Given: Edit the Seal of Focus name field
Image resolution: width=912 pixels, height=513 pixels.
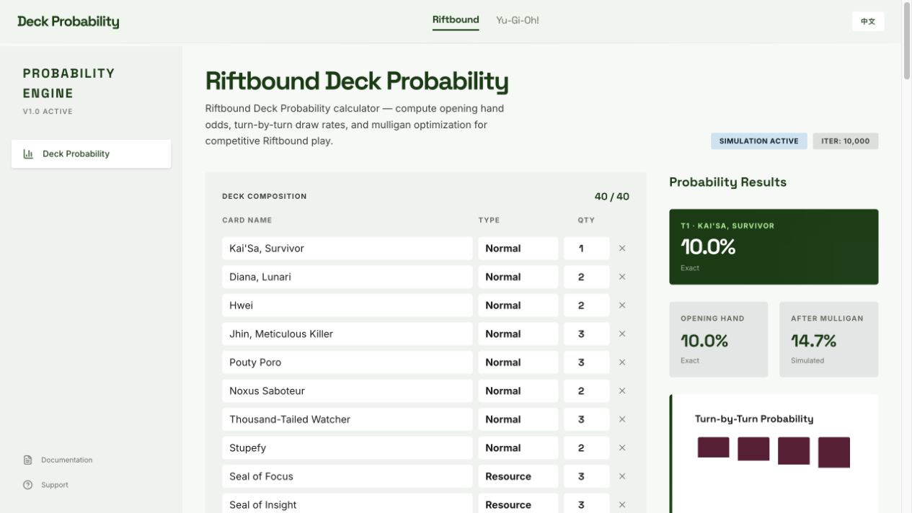Looking at the screenshot, I should [x=347, y=476].
